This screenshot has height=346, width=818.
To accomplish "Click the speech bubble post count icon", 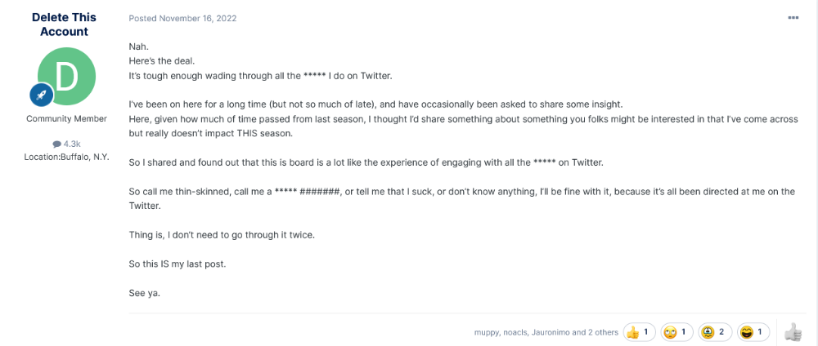I will point(57,144).
